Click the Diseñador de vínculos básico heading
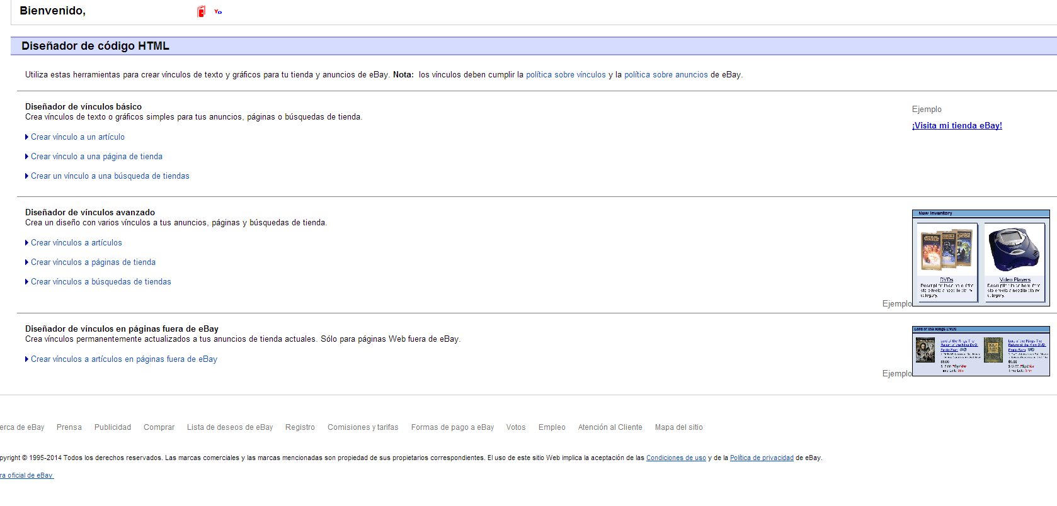Image resolution: width=1057 pixels, height=506 pixels. pos(83,107)
